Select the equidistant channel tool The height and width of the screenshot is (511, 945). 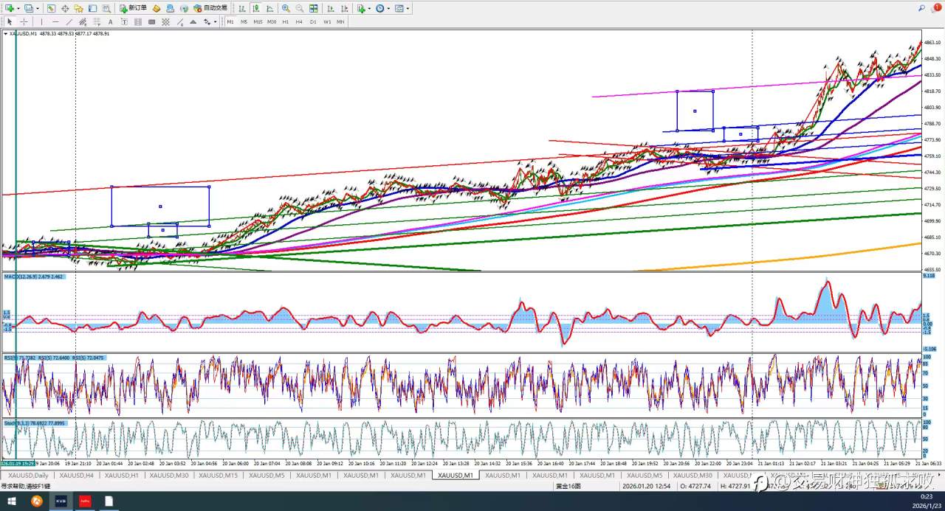click(83, 21)
